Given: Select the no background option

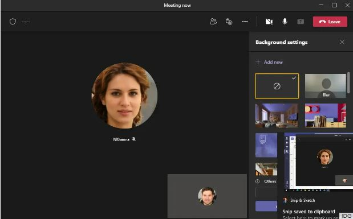Looking at the screenshot, I should pos(277,86).
